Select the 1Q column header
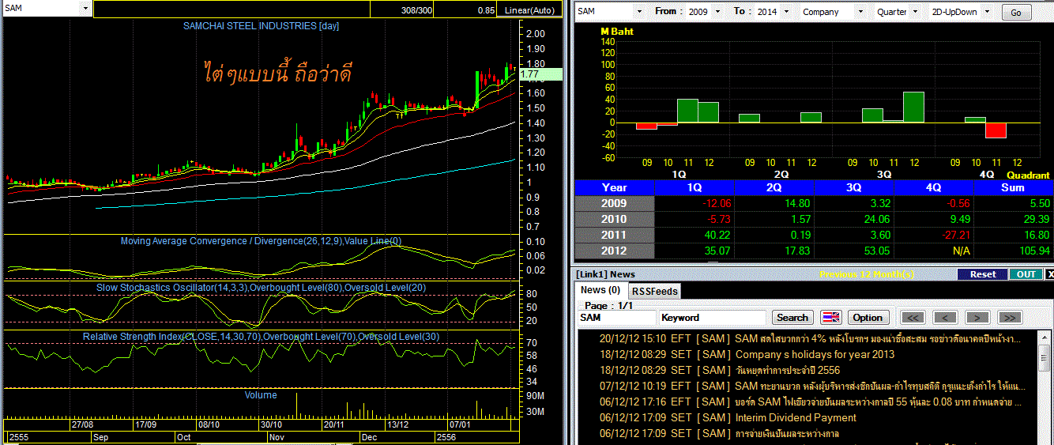1054x445 pixels. tap(695, 187)
